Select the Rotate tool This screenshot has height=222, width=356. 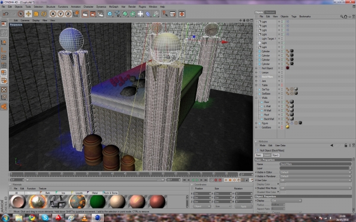(x=43, y=14)
